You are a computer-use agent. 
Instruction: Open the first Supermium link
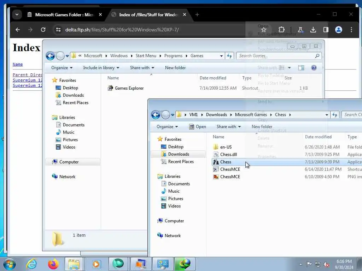pos(28,80)
